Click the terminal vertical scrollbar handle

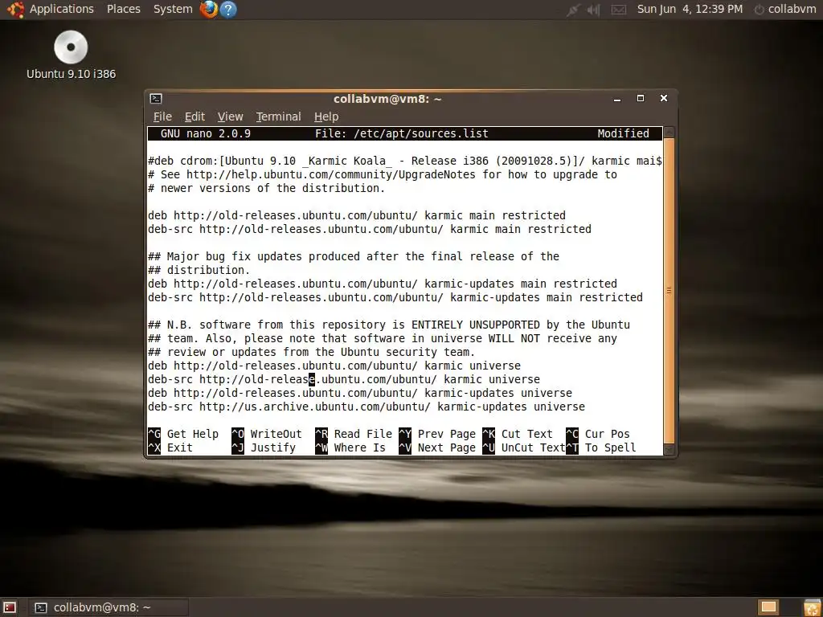pyautogui.click(x=669, y=291)
